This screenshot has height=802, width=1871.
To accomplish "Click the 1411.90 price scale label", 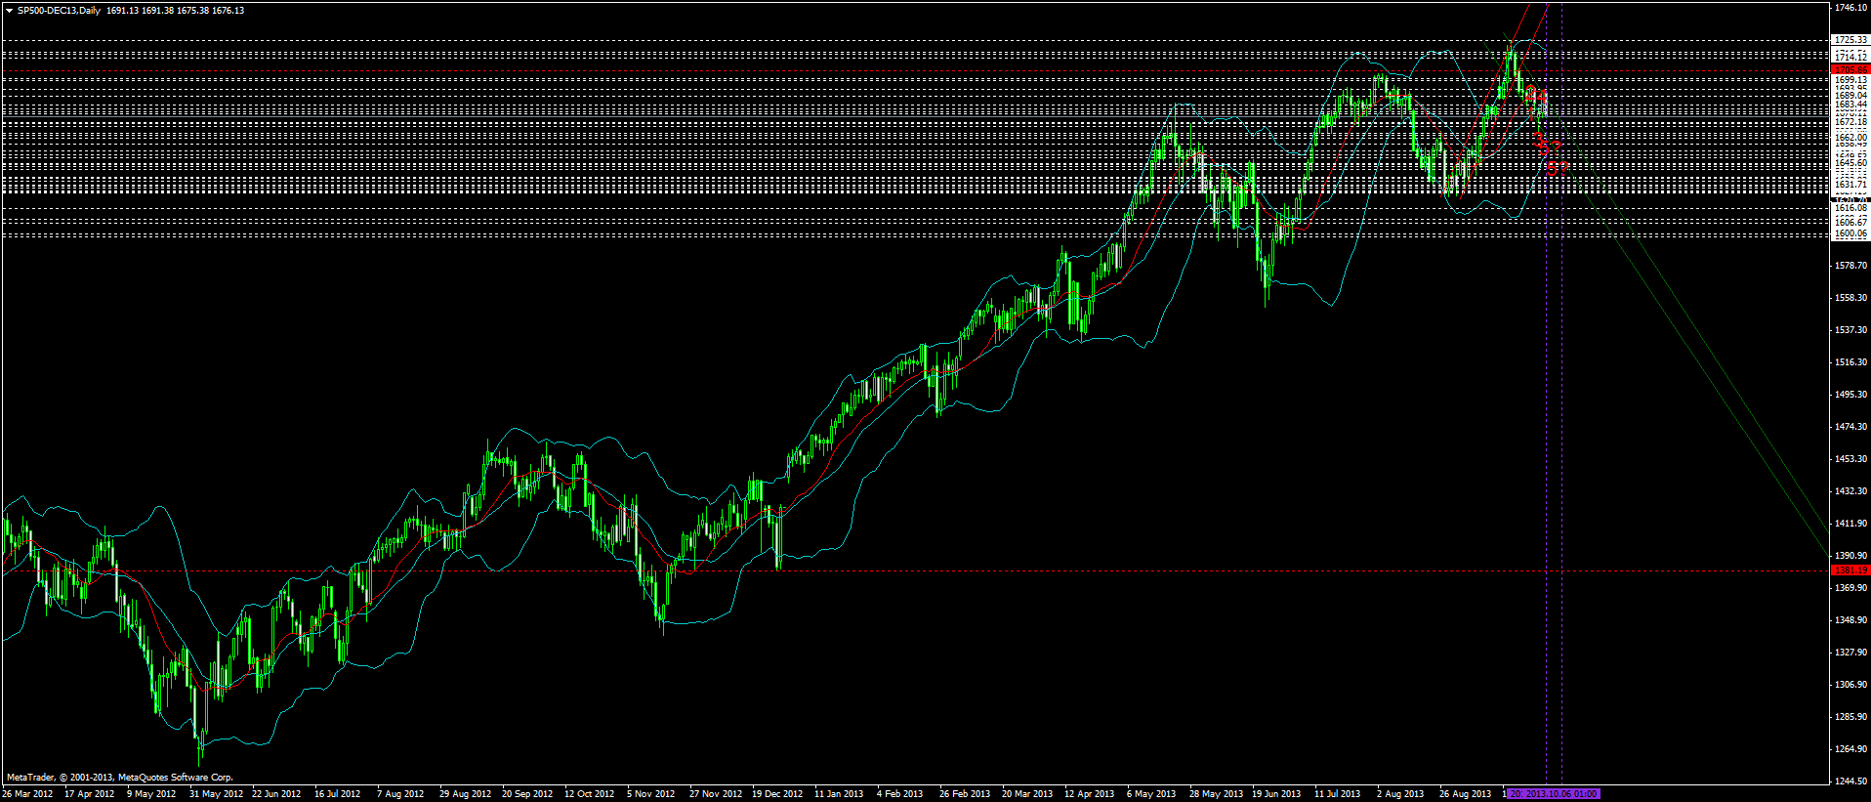I will [1850, 524].
